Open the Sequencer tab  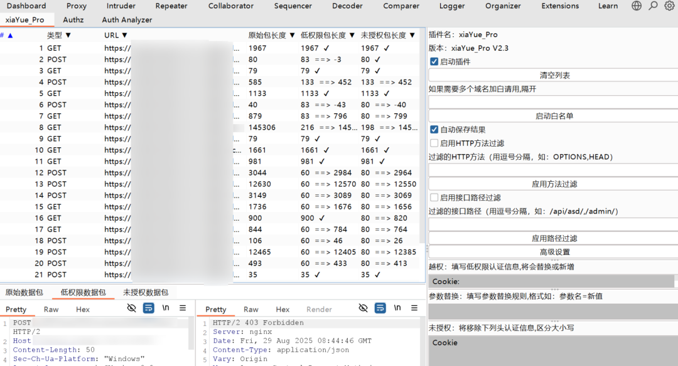pos(293,6)
